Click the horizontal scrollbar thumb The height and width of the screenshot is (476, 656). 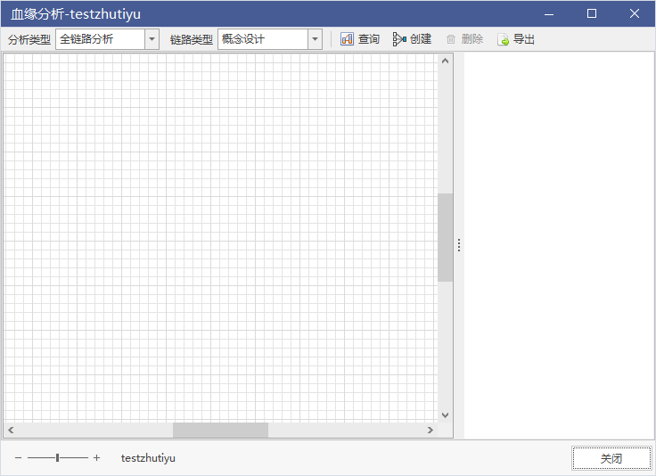click(x=220, y=430)
